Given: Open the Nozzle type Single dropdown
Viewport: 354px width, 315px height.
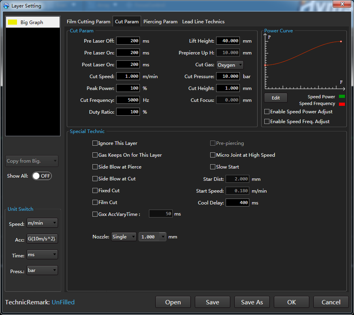Looking at the screenshot, I should click(124, 237).
